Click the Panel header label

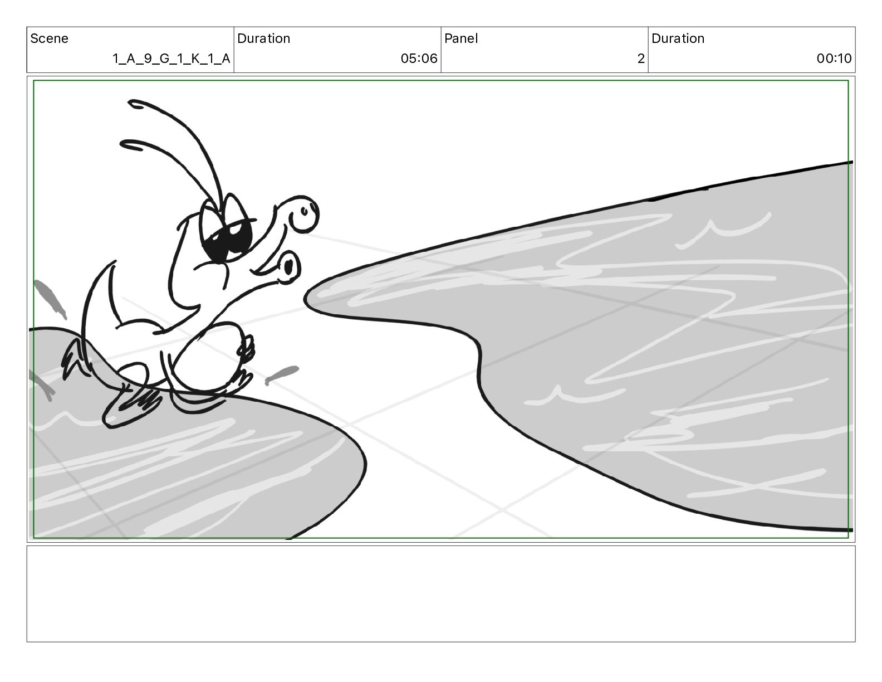(461, 38)
